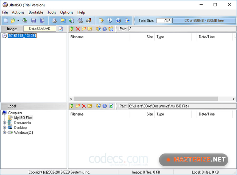Sort image list by Size column

coord(142,37)
